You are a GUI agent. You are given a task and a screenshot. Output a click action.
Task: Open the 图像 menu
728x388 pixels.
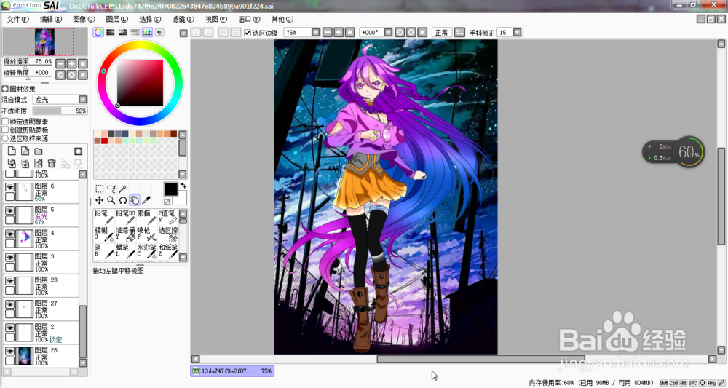pyautogui.click(x=84, y=19)
